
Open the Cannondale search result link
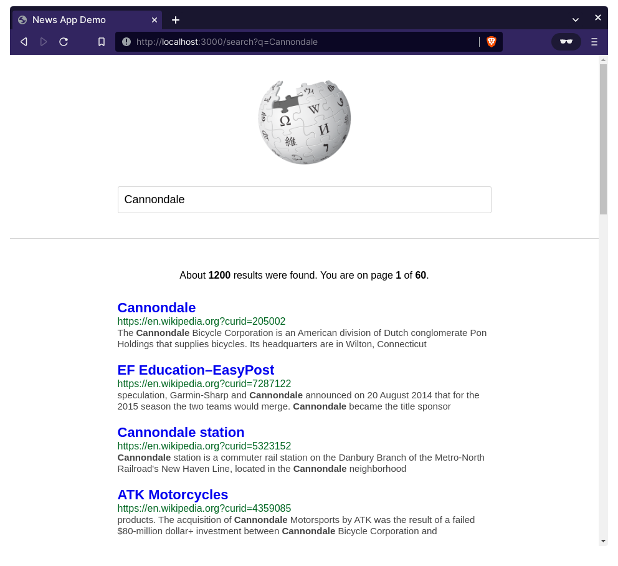click(x=156, y=307)
